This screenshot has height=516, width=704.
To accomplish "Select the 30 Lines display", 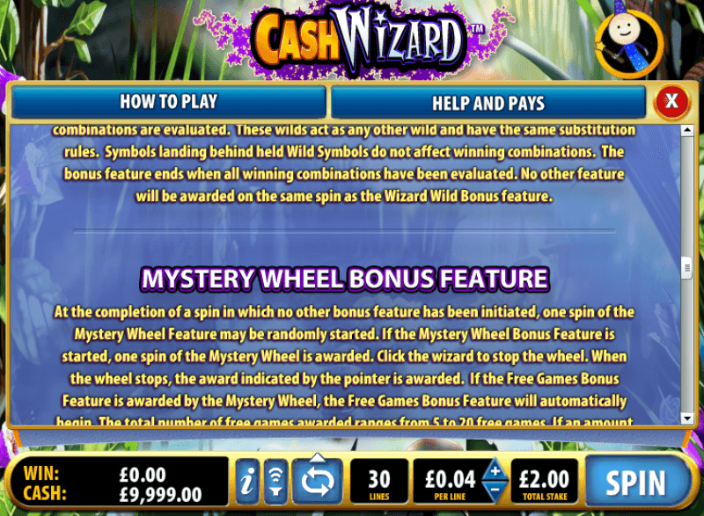I will tap(379, 482).
